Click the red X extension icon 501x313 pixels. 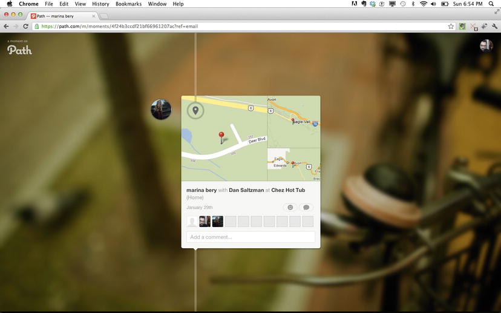tap(474, 27)
